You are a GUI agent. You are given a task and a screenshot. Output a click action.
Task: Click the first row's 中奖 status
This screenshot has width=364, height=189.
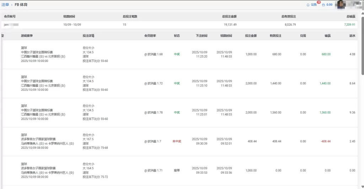(x=177, y=54)
